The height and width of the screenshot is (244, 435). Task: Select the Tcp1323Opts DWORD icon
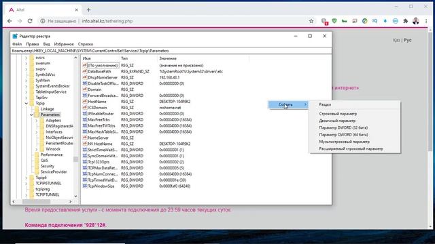pos(85,162)
